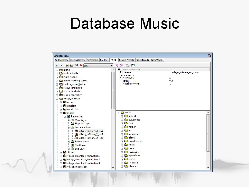Viewport: 249px width, 187px height.
Task: Click the file tree scrollbar thumb
Action: (208, 133)
